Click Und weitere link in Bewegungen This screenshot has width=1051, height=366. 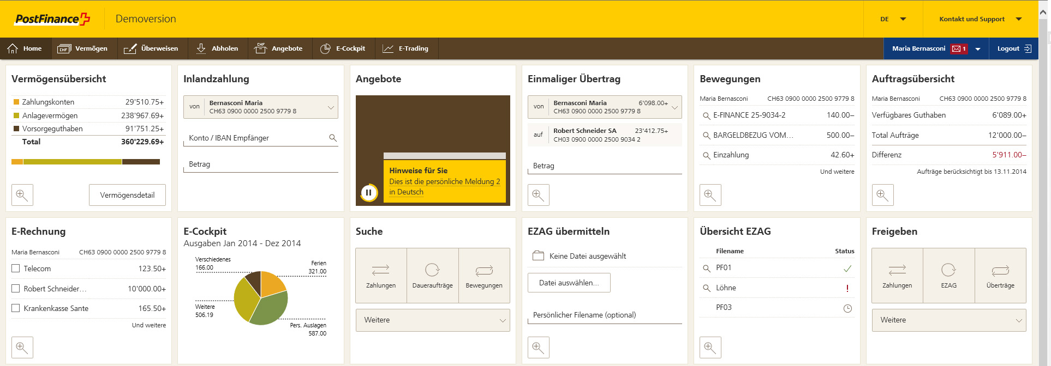837,172
